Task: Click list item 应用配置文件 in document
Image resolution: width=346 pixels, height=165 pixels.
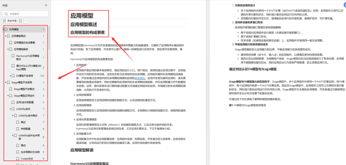Action: coord(84,134)
